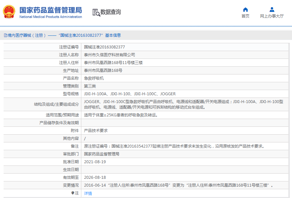Click the product name 急救呼吸机
Screen dimensions: 292x198
click(x=94, y=78)
